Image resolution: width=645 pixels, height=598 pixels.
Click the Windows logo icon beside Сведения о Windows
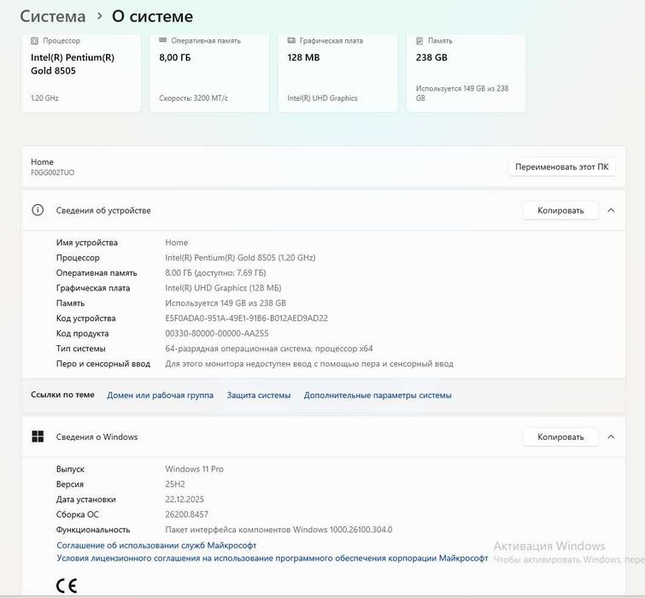point(38,437)
